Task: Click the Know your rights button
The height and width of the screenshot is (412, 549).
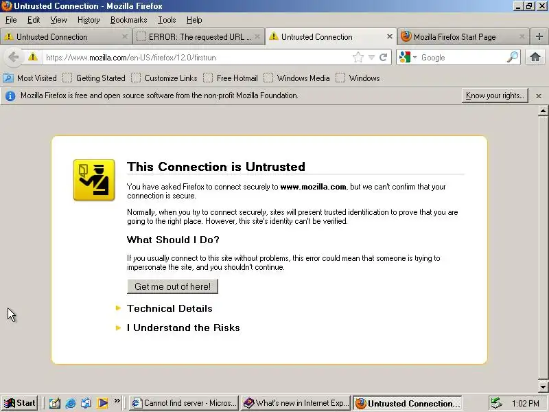Action: [x=495, y=95]
